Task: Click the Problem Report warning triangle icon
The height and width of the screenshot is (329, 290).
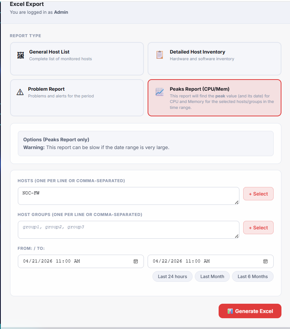Action: 20,92
